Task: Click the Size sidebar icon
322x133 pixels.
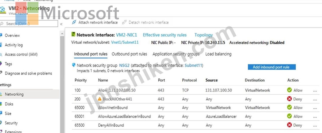Action: (x=1, y=113)
